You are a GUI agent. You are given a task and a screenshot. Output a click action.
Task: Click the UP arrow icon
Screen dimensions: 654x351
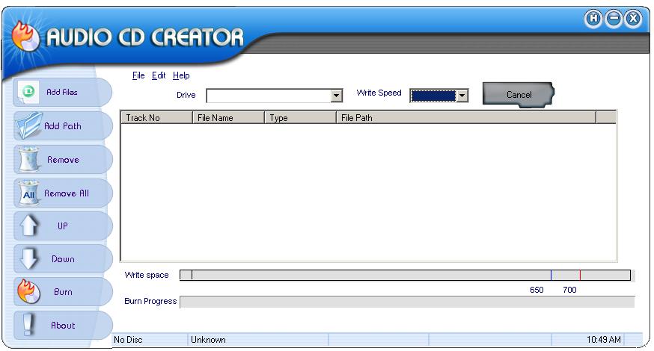tap(28, 226)
